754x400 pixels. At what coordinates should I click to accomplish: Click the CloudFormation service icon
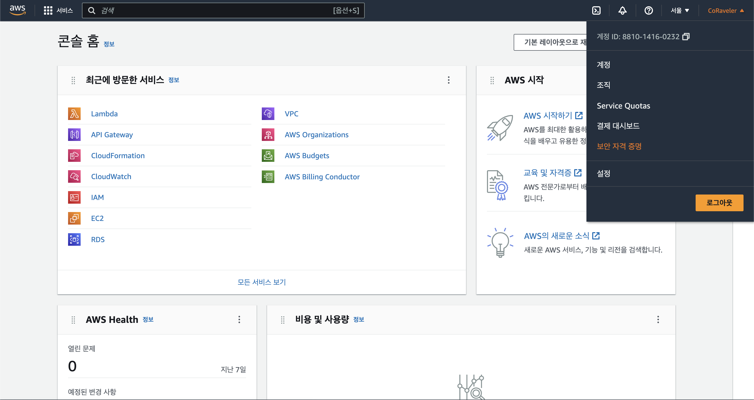point(74,156)
